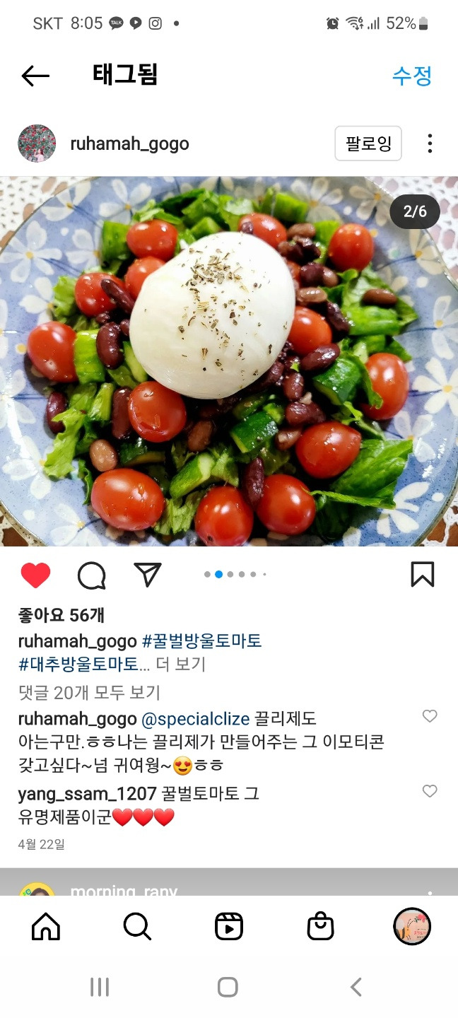Viewport: 458px width, 1018px height.
Task: Like the ruhamah_gogo comment heart
Action: [430, 716]
